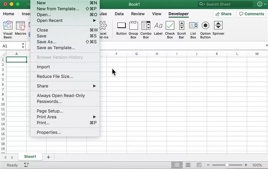Choose Save As... menu item
The image size is (268, 169).
coord(65,42)
